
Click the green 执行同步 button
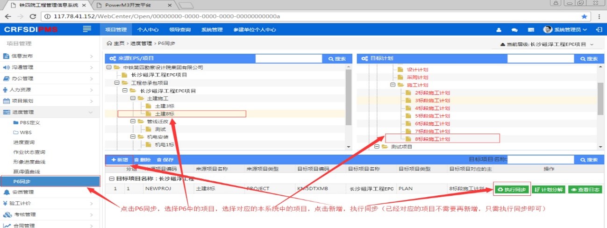tap(512, 189)
